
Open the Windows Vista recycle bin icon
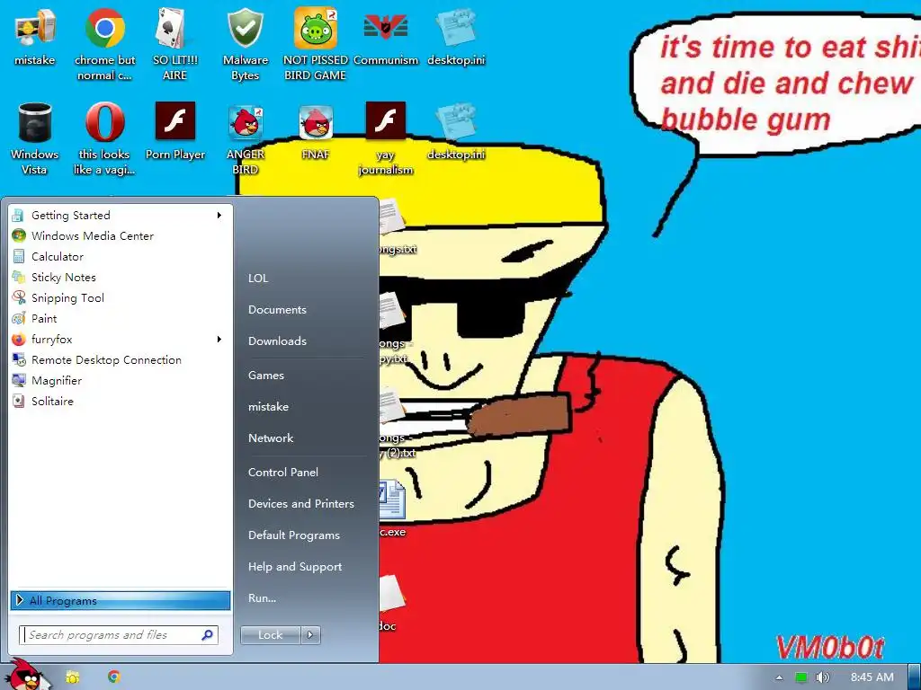click(35, 139)
